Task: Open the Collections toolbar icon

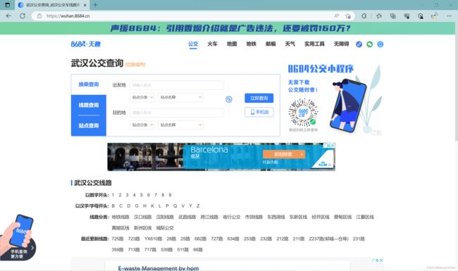Action: [393, 16]
